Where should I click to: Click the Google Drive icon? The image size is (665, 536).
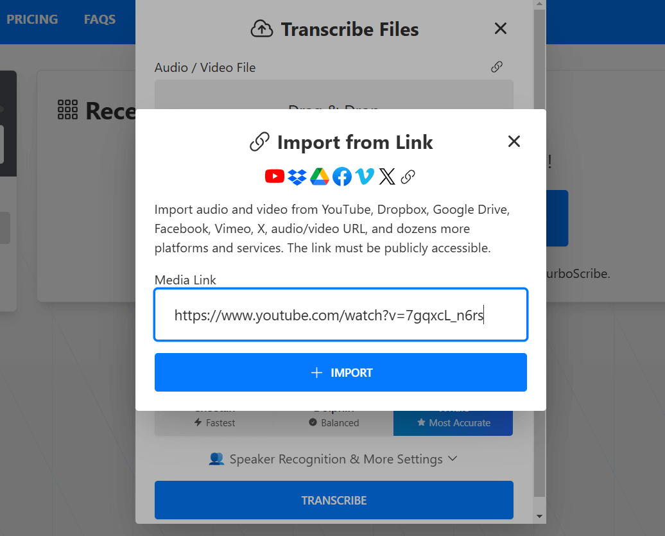click(320, 177)
